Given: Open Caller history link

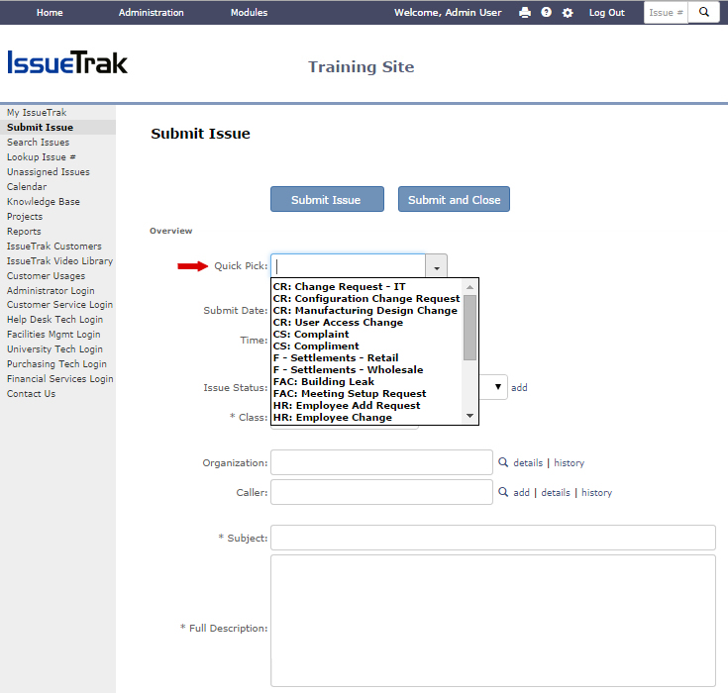Looking at the screenshot, I should (x=596, y=492).
